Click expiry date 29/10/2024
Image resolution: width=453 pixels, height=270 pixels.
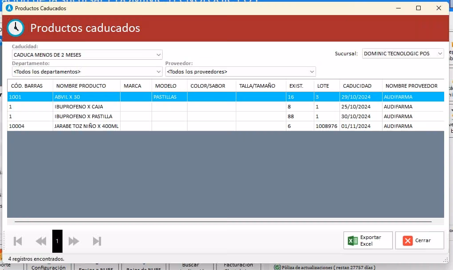361,97
